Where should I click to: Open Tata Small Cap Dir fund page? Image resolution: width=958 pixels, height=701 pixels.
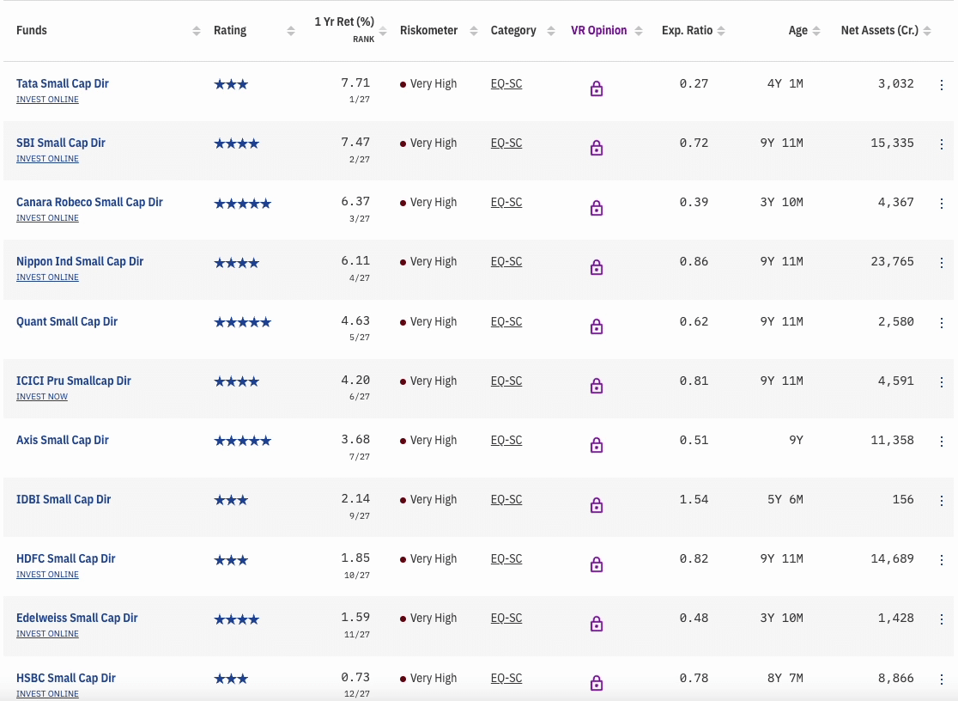[63, 84]
